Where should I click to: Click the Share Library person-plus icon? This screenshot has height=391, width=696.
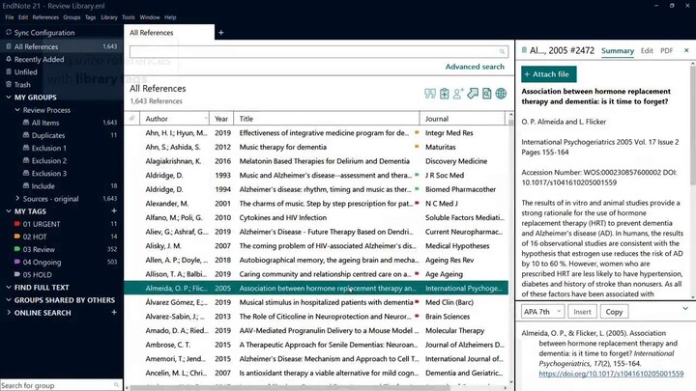click(458, 94)
